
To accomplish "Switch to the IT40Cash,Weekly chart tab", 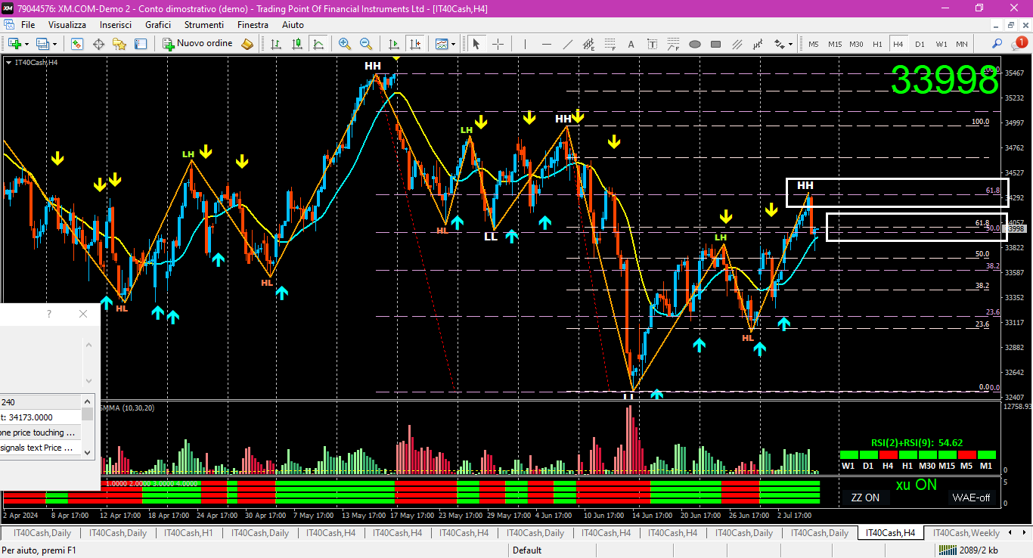I will click(967, 533).
